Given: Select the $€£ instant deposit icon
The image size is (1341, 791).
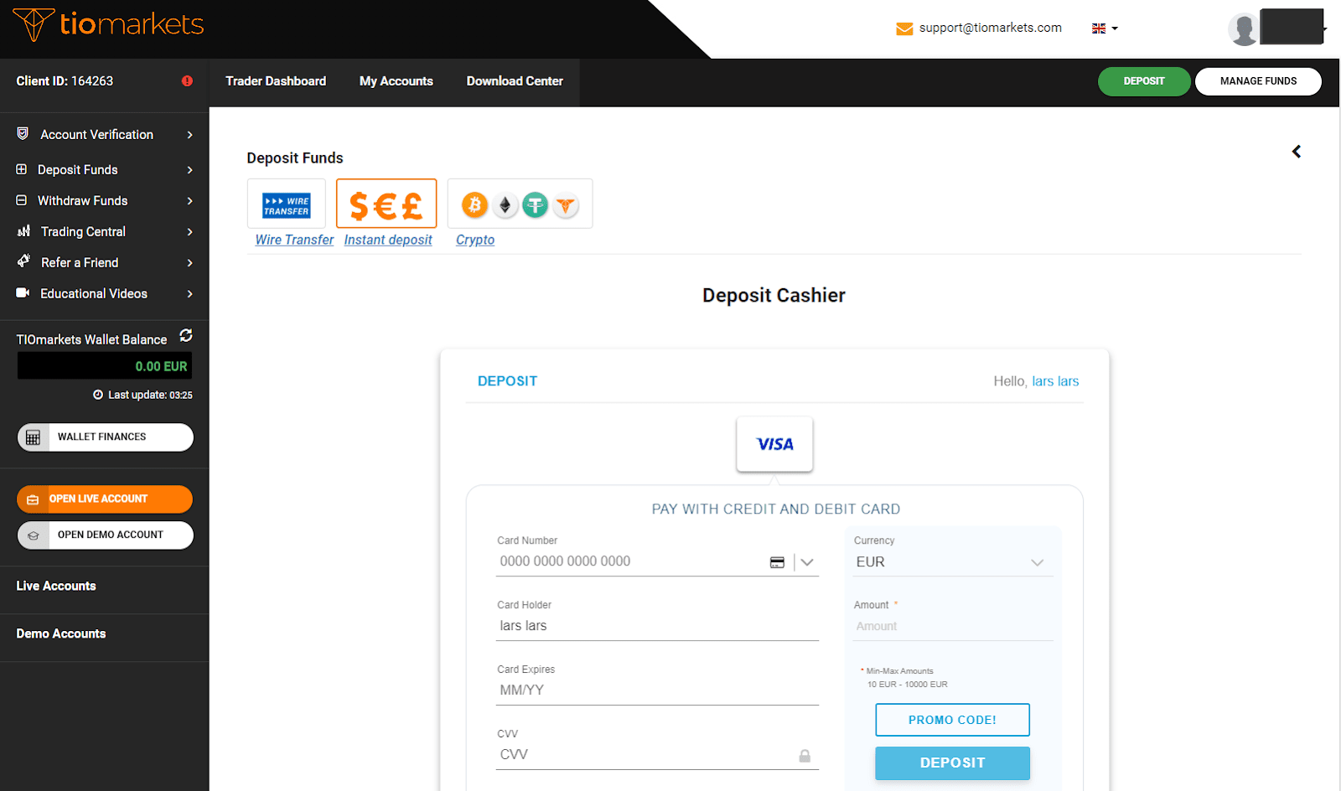Looking at the screenshot, I should click(386, 204).
